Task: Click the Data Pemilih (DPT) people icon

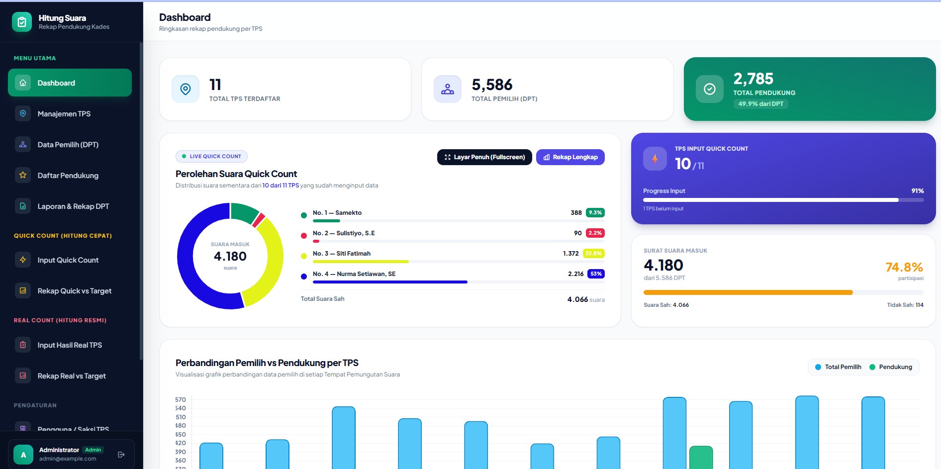Action: coord(23,144)
